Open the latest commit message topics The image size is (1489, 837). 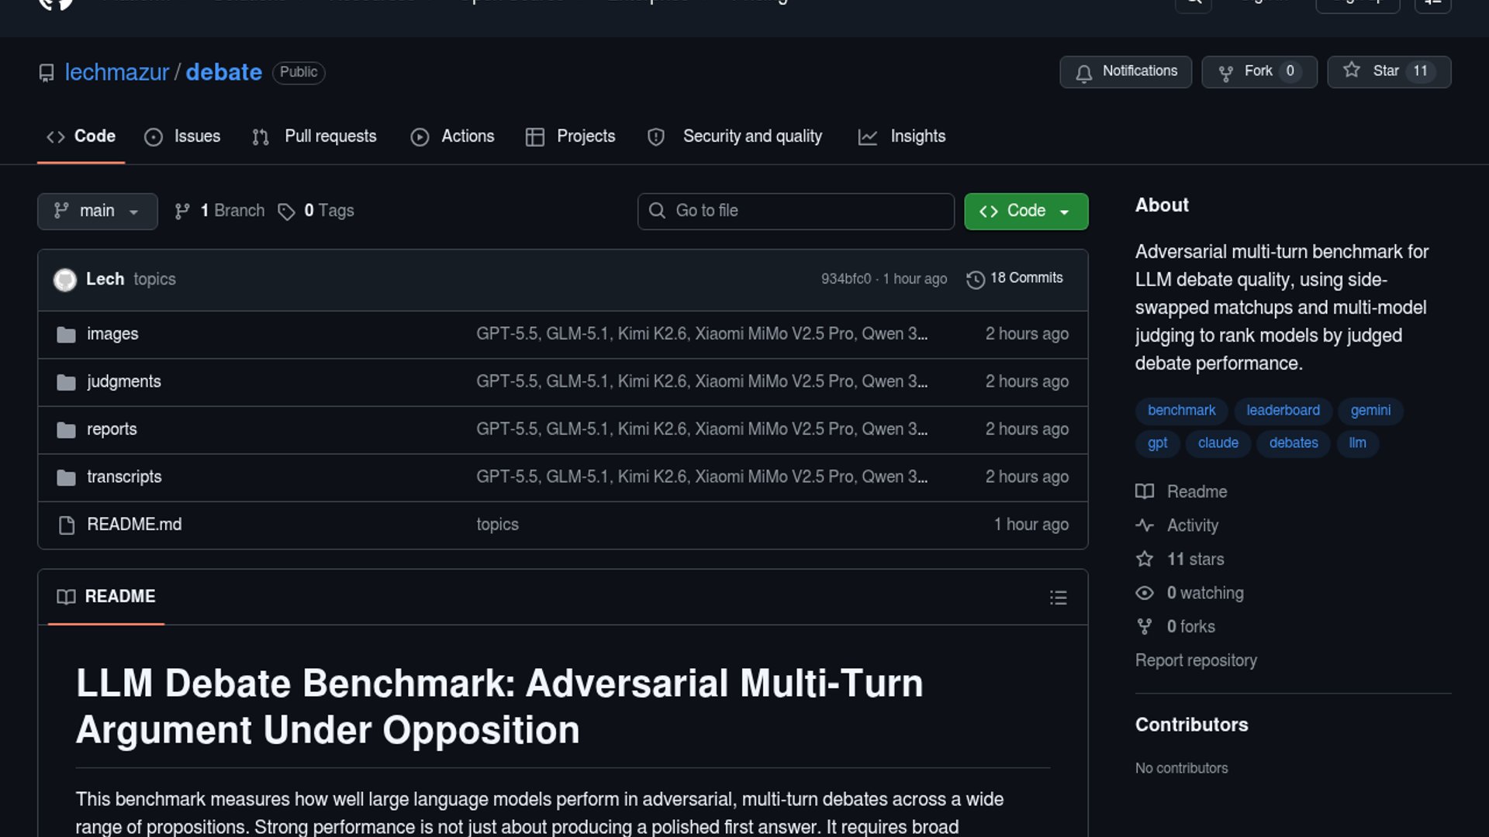pyautogui.click(x=154, y=279)
